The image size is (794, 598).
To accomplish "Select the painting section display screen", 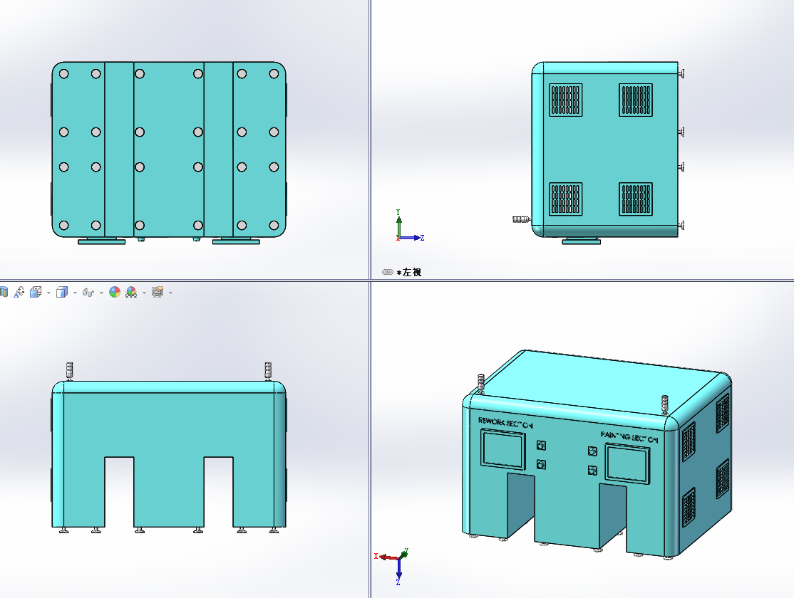I will point(627,463).
